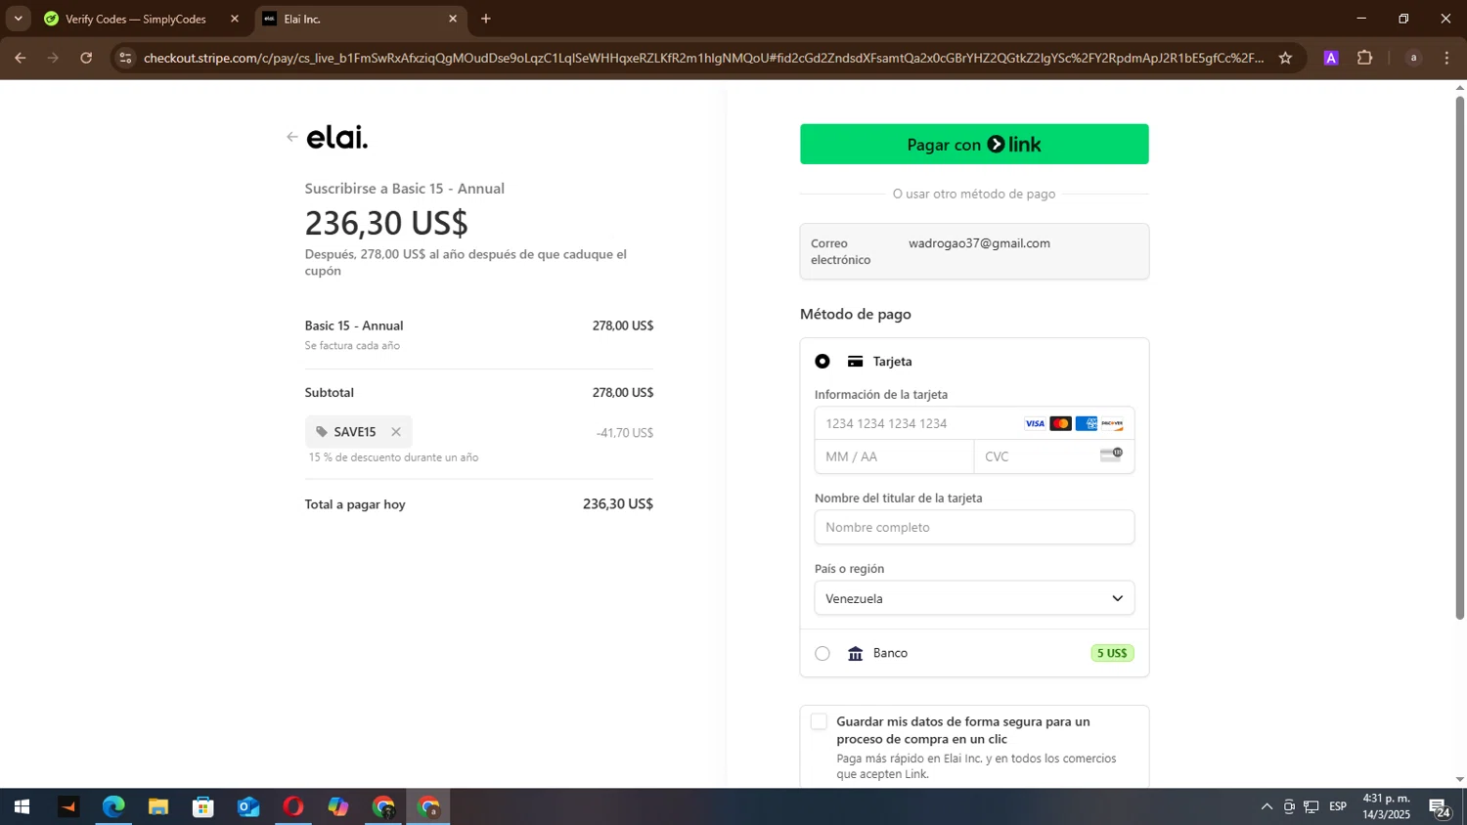The height and width of the screenshot is (825, 1467).
Task: Select the Tarjeta payment radio button
Action: pos(822,362)
